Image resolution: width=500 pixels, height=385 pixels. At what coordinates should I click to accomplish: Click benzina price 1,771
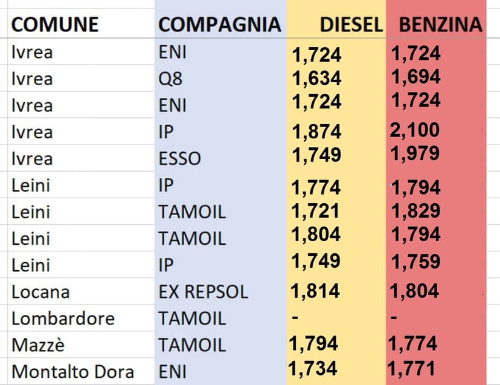click(412, 367)
